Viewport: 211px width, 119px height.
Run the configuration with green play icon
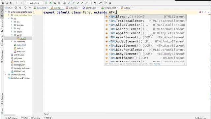pyautogui.click(x=46, y=3)
